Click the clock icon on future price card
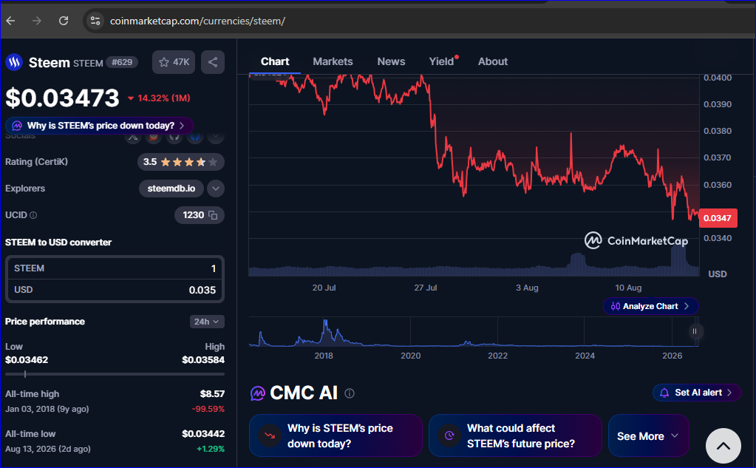The height and width of the screenshot is (468, 756). pyautogui.click(x=449, y=435)
